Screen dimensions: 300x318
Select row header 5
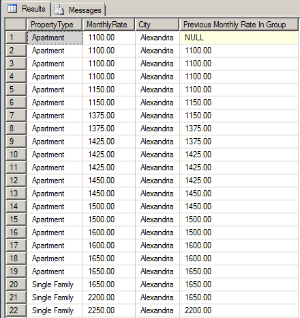coord(16,90)
